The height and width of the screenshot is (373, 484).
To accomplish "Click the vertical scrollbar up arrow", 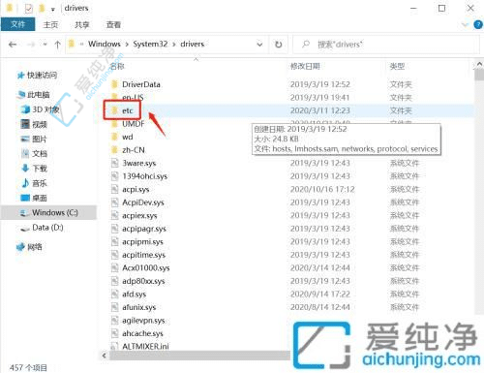I will [479, 65].
